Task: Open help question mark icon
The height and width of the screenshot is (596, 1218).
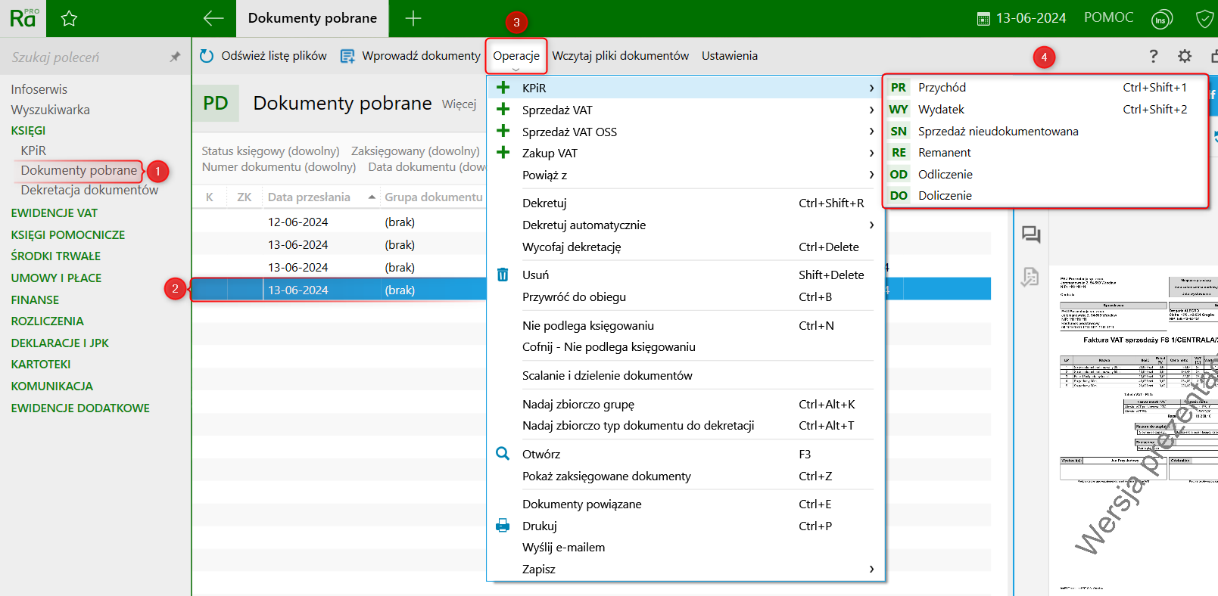Action: pyautogui.click(x=1153, y=56)
